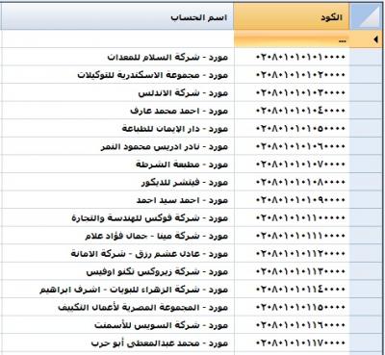
Task: Click the current-row arrow indicator
Action: (x=375, y=39)
